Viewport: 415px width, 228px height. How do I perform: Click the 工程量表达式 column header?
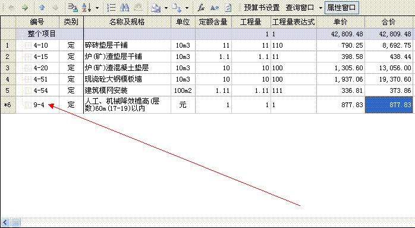pos(294,22)
